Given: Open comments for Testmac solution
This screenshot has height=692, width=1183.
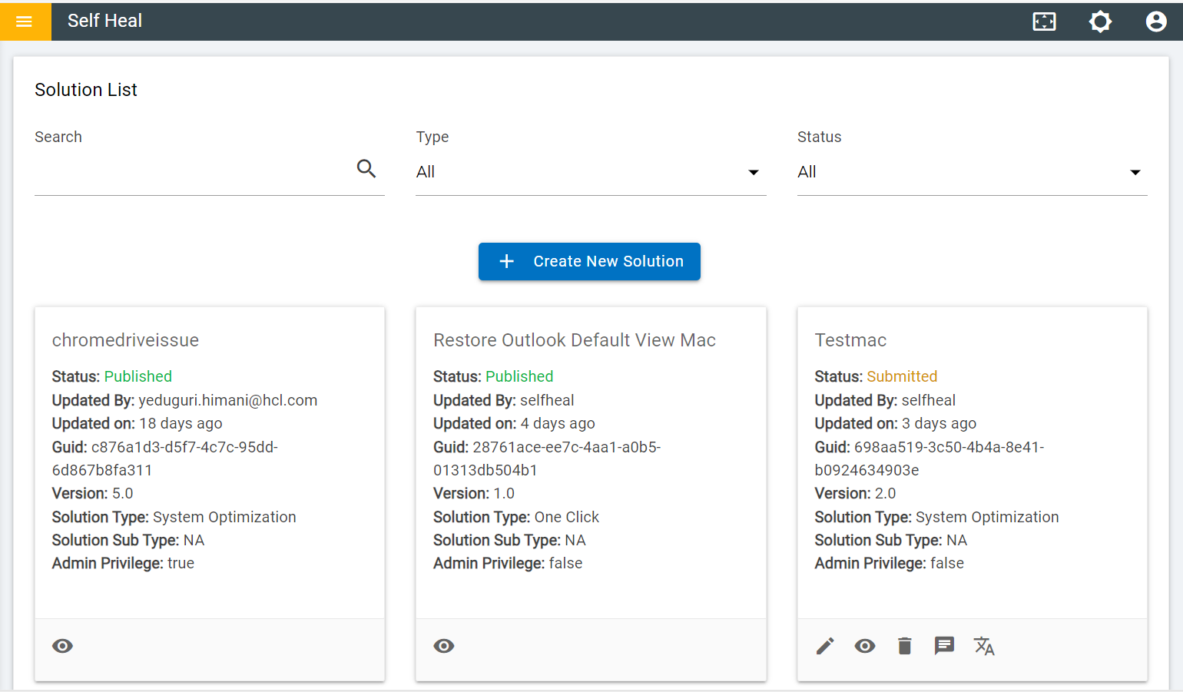Looking at the screenshot, I should tap(944, 646).
